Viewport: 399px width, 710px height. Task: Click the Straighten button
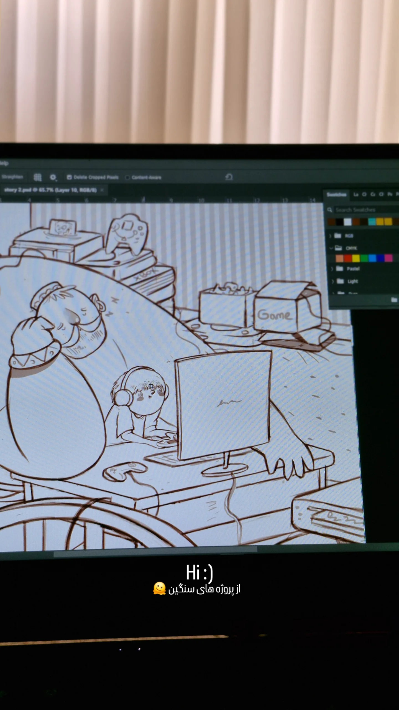tap(12, 177)
